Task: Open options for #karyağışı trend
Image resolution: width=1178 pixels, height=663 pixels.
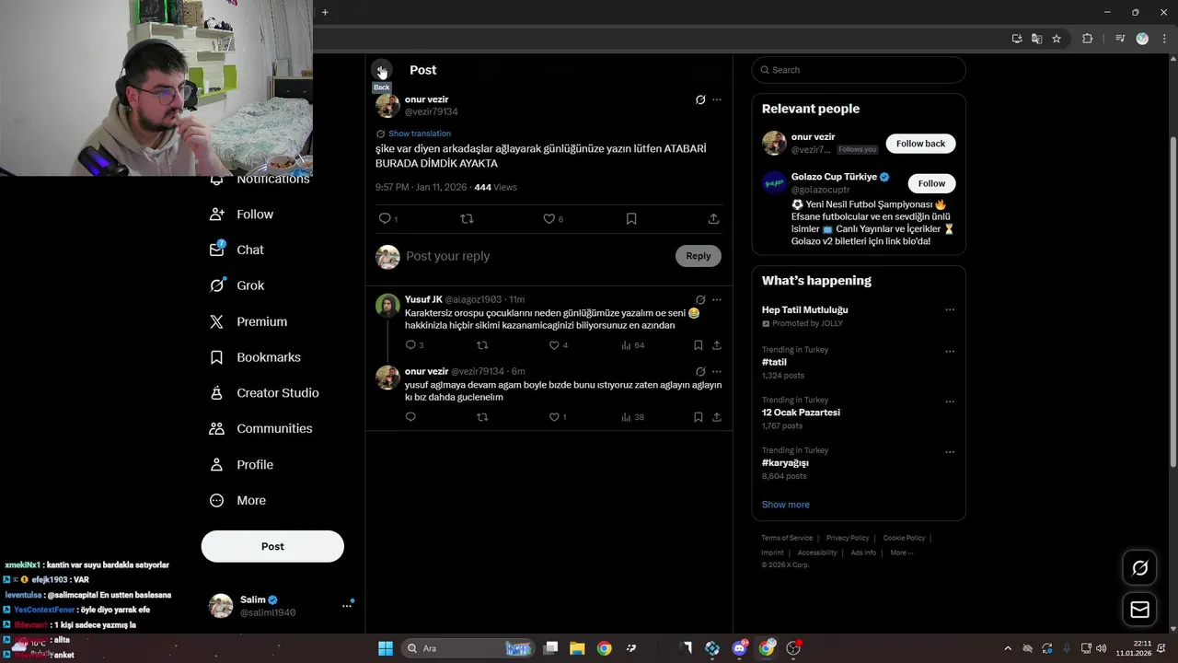Action: click(950, 452)
